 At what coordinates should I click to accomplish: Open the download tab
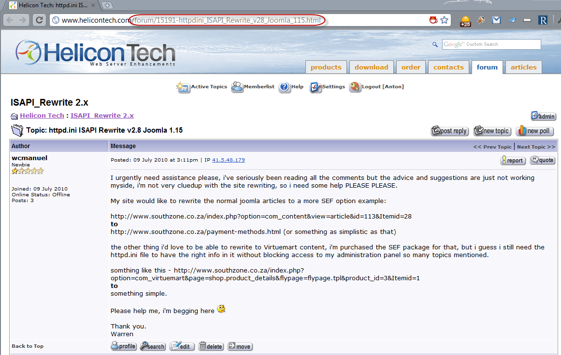(372, 67)
